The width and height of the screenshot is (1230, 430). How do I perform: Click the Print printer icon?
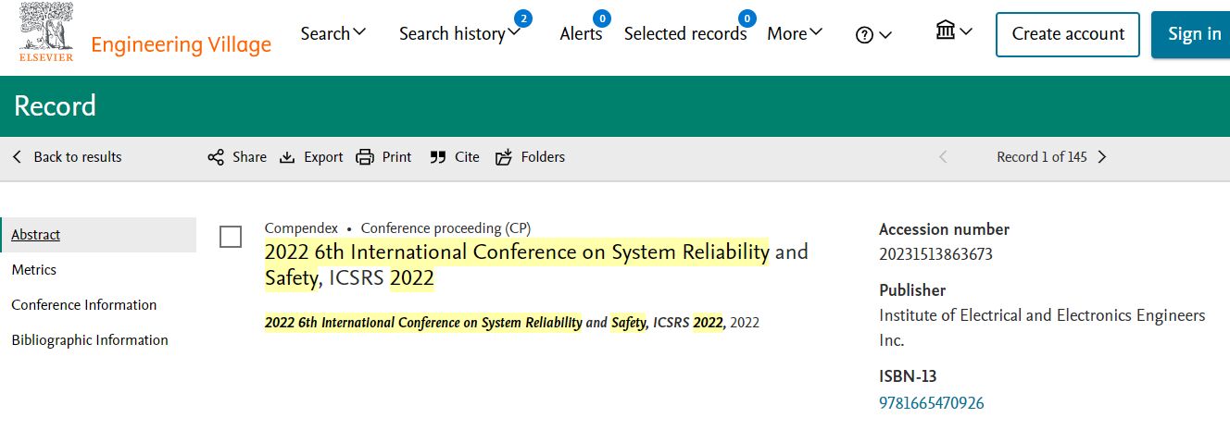point(365,157)
